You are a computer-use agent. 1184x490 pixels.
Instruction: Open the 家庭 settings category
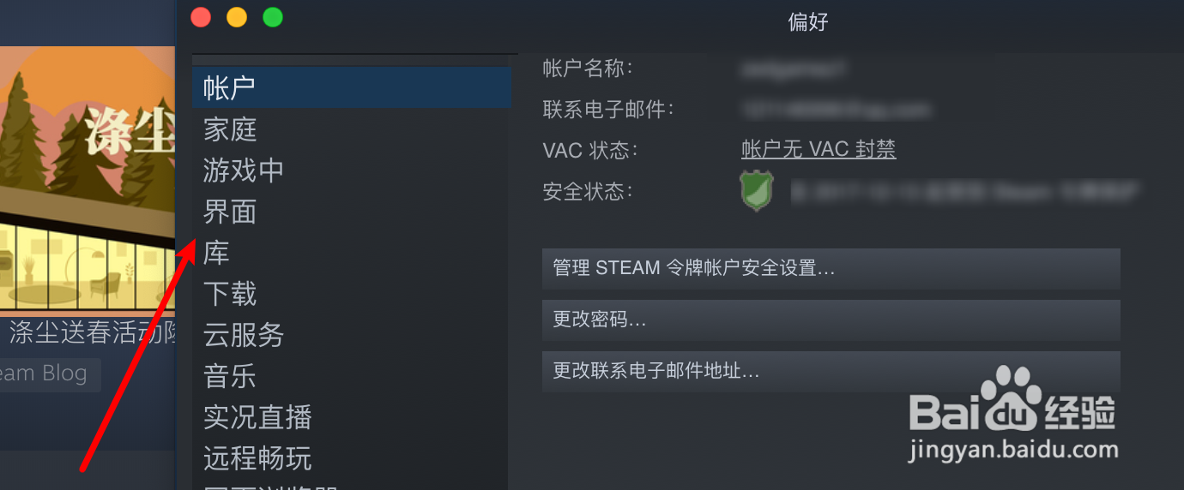coord(352,129)
